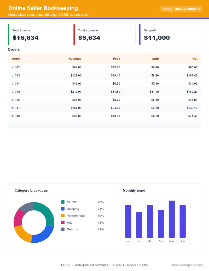Click the teal COGS legend swatch
Screen dimensions: 209x271
pos(63,202)
